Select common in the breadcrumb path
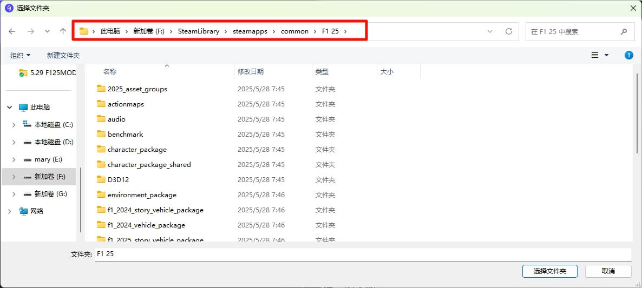Viewport: 642px width, 288px height. click(295, 31)
